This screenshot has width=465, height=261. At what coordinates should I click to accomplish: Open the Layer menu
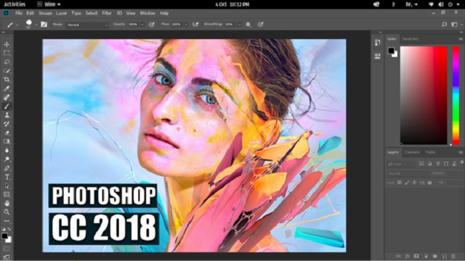coord(61,13)
